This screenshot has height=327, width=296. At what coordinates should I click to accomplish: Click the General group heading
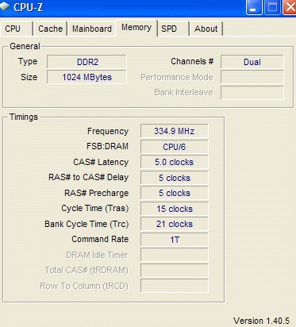25,46
